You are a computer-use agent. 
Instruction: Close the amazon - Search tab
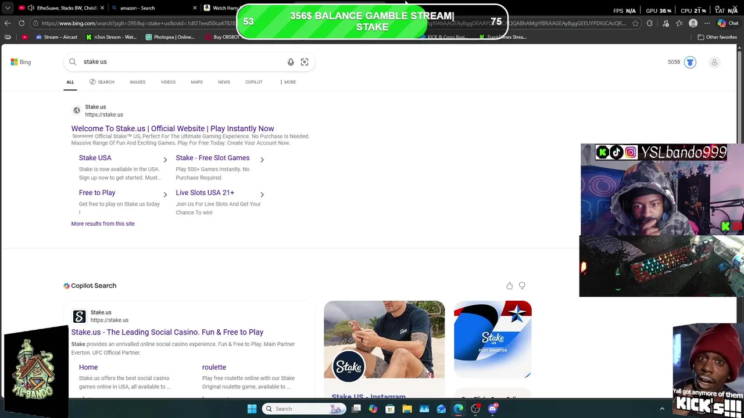click(x=195, y=8)
